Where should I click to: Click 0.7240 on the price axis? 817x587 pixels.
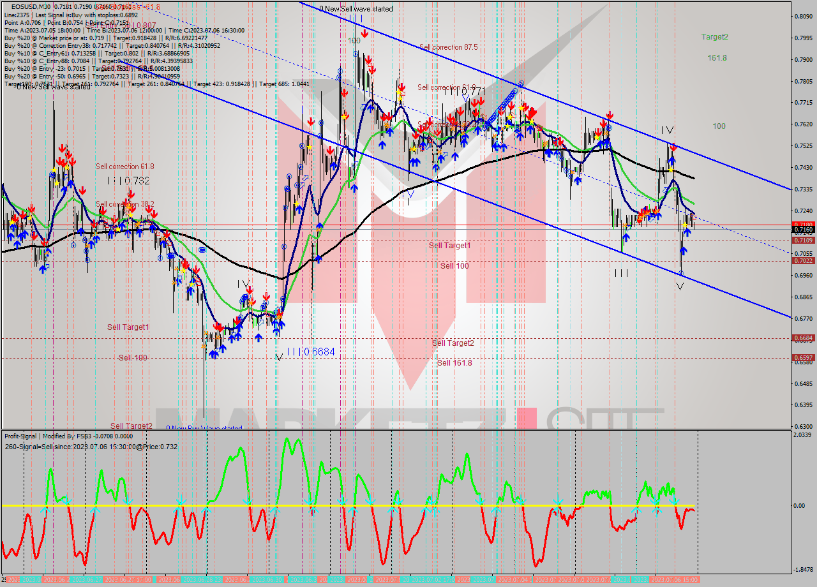[803, 211]
